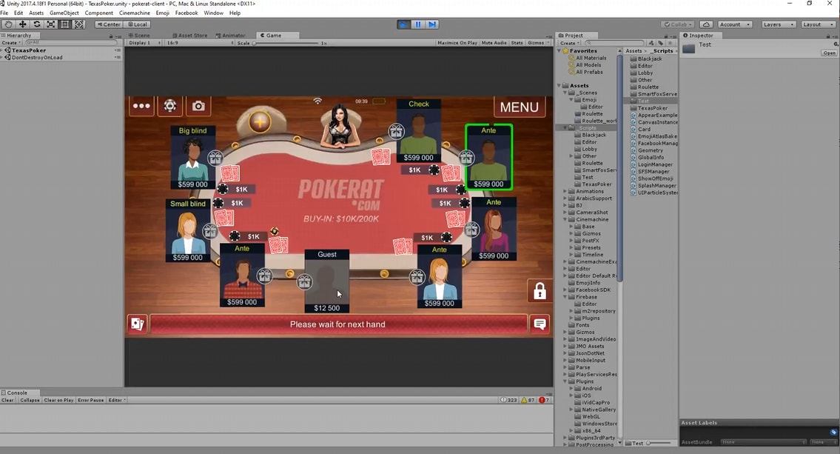Switch to the Animator tab
This screenshot has width=840, height=454.
230,36
